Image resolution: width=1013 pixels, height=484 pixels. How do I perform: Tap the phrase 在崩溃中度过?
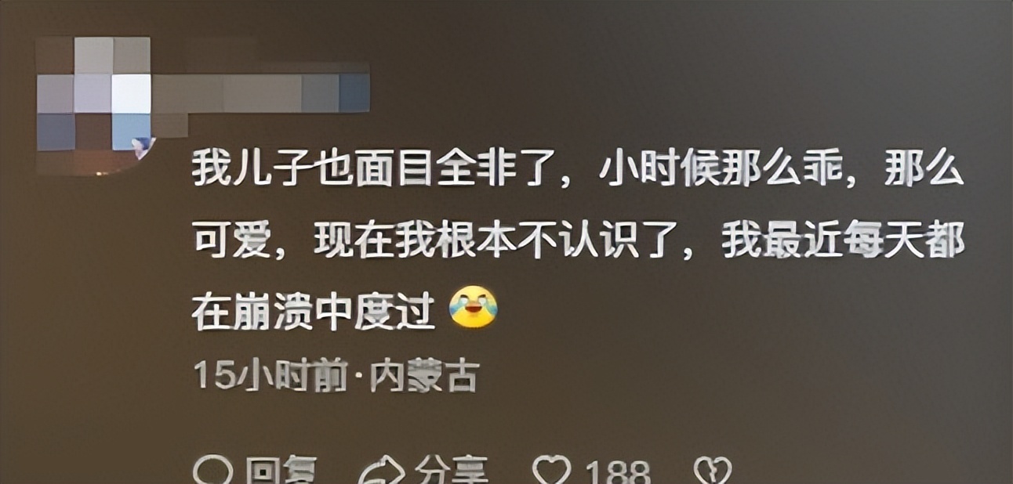coord(314,309)
